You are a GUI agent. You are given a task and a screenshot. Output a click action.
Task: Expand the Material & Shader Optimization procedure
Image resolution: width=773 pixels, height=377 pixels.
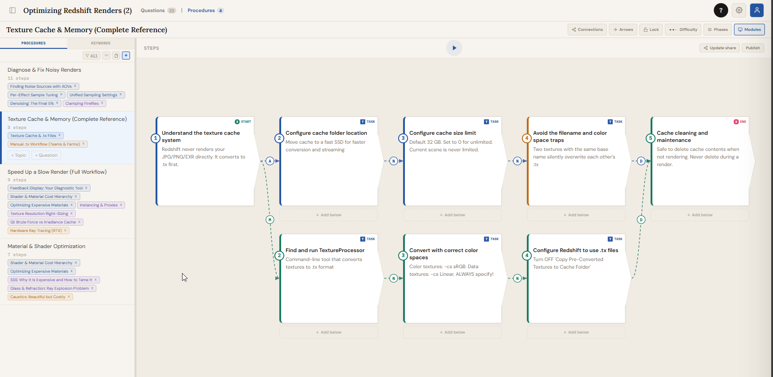[46, 246]
